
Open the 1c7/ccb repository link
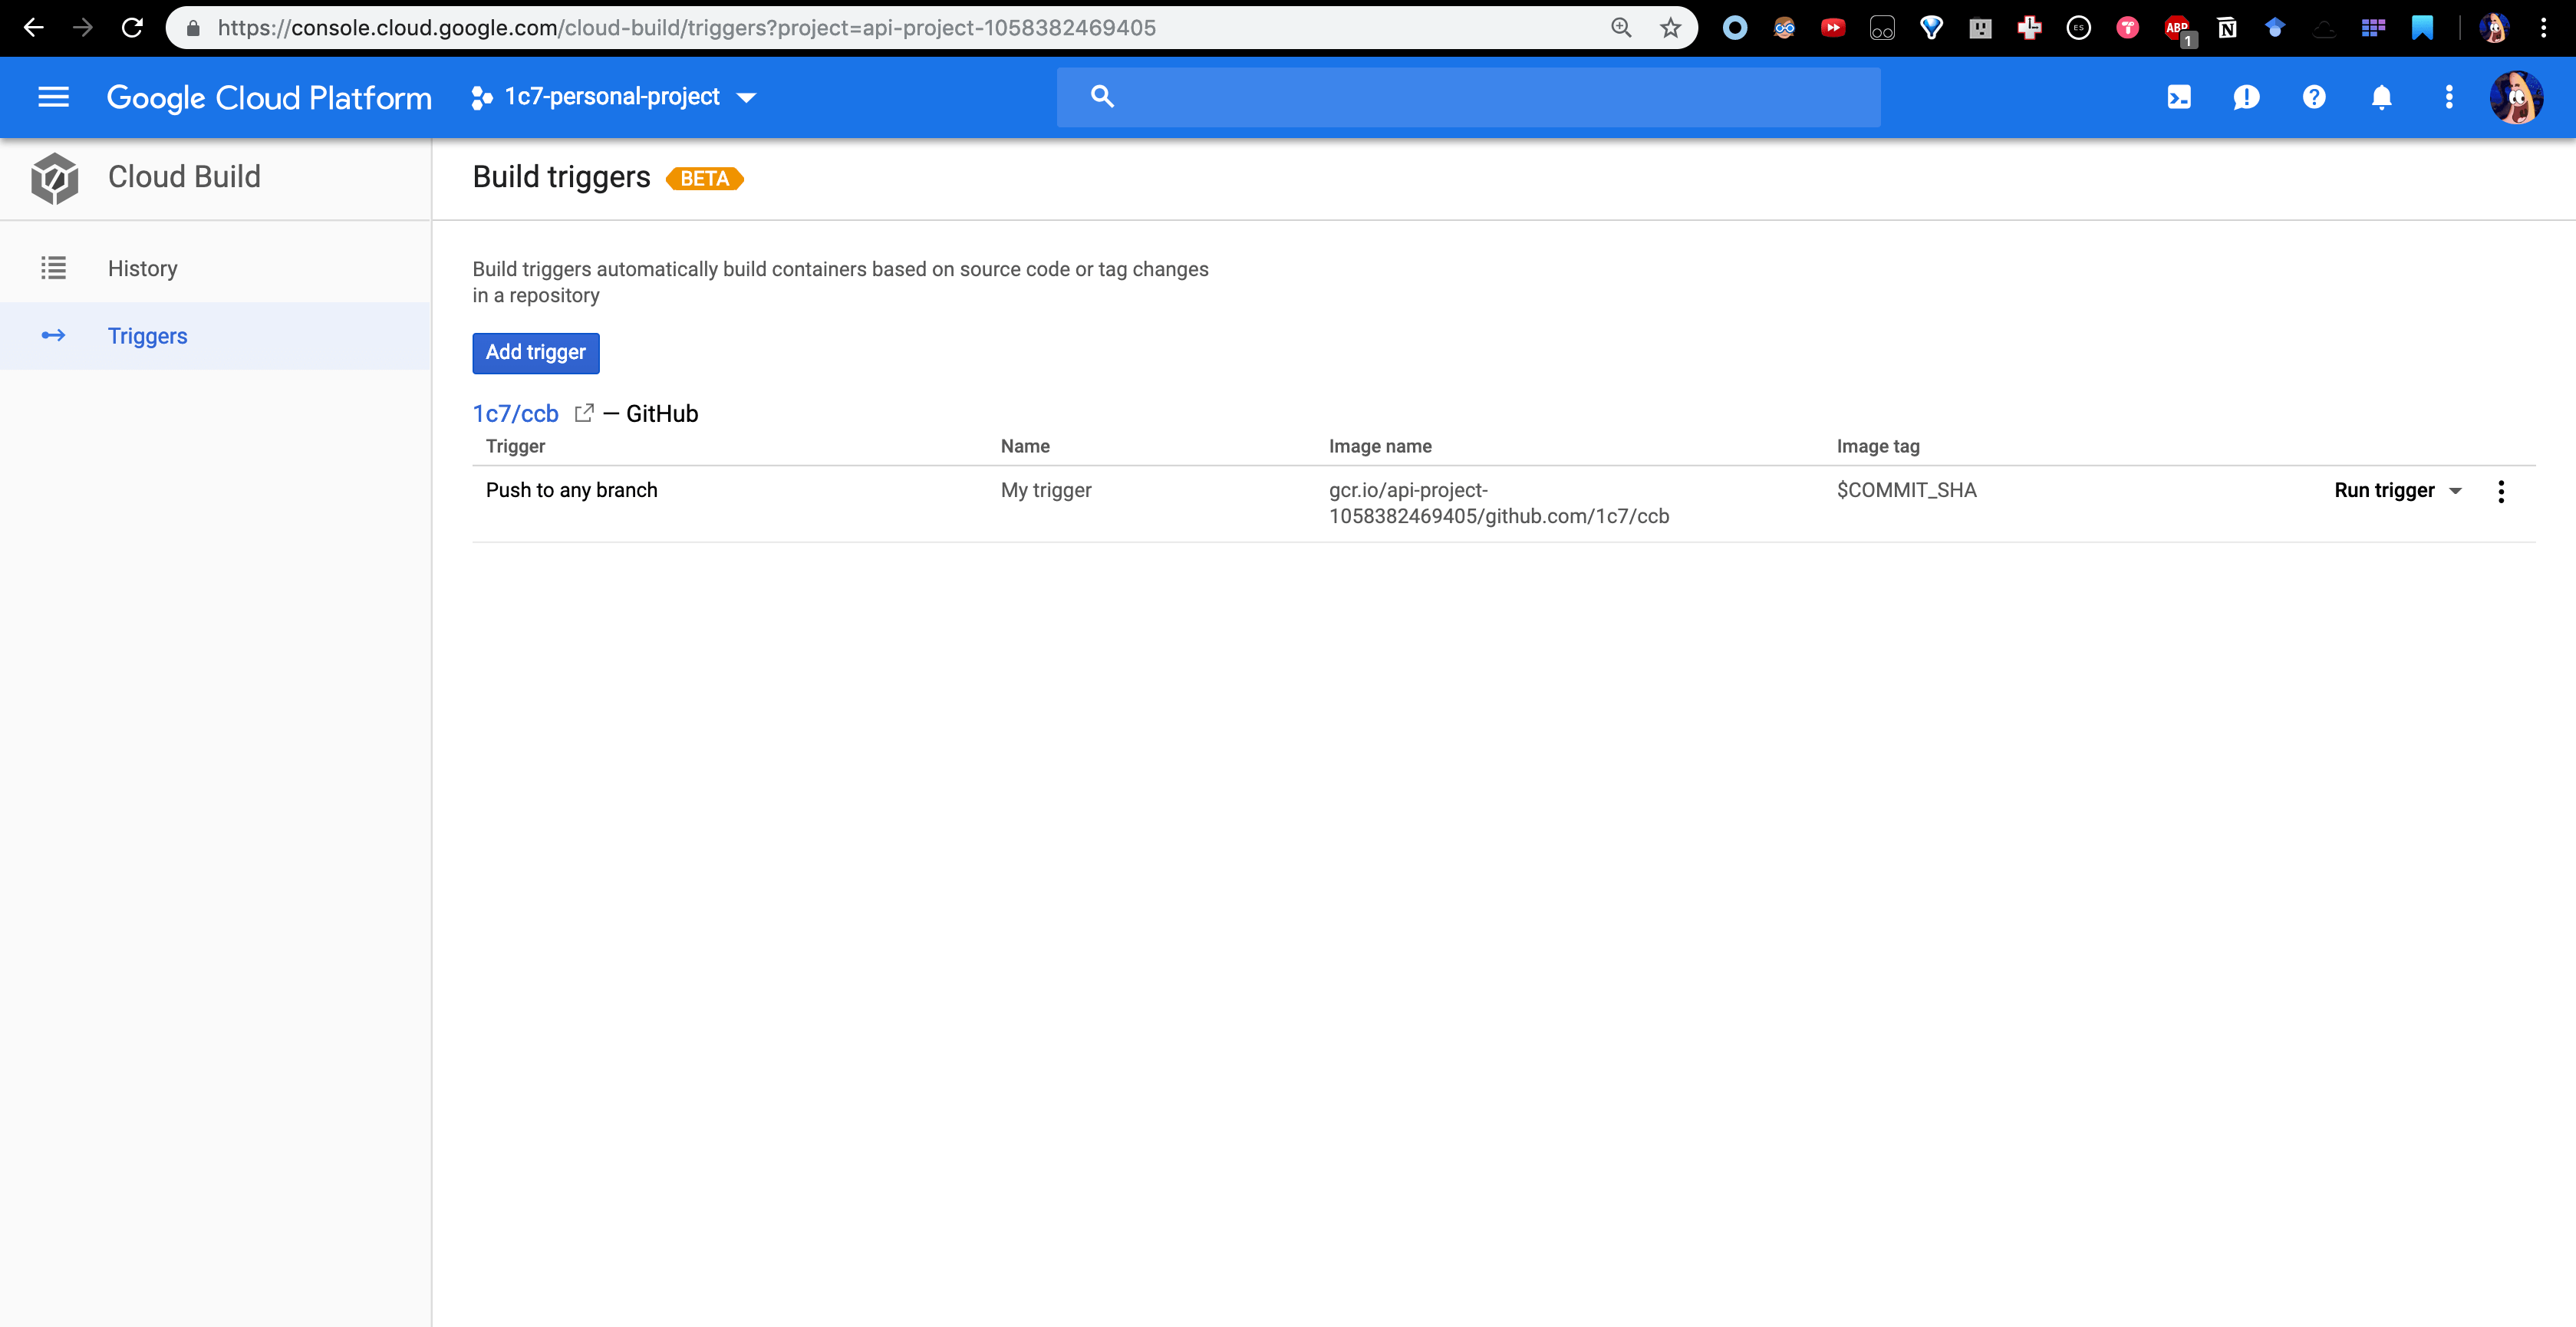point(515,413)
